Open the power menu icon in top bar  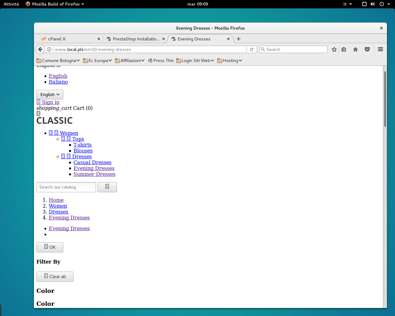(382, 4)
